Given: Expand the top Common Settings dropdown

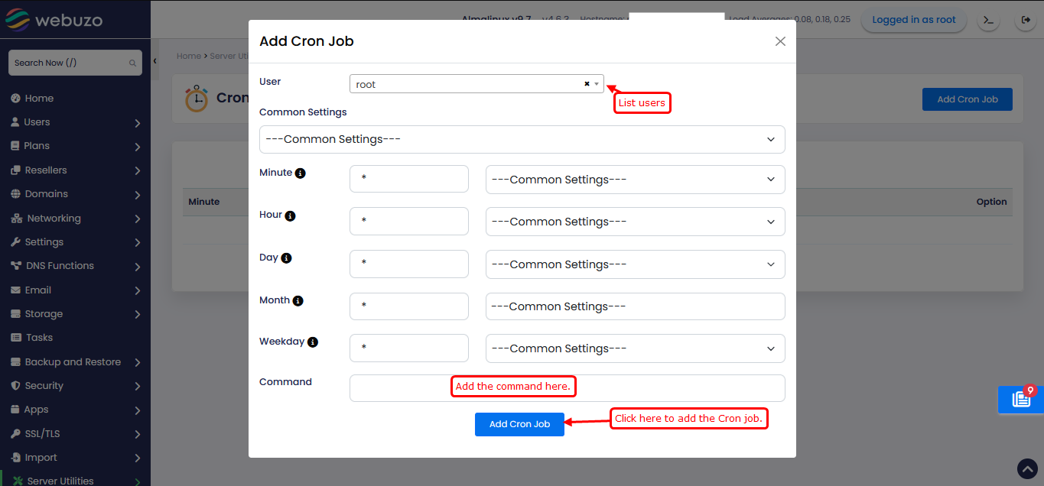Looking at the screenshot, I should tap(522, 139).
